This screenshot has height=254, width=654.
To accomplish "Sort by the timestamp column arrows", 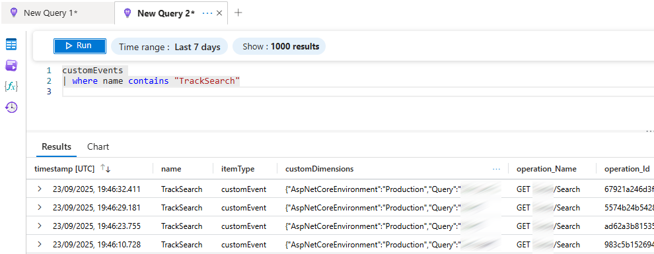I will tap(105, 169).
